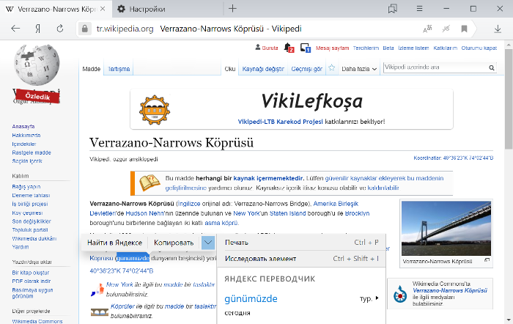Image resolution: width=513 pixels, height=324 pixels.
Task: Open the bridge photo thumbnail
Action: pos(446,228)
